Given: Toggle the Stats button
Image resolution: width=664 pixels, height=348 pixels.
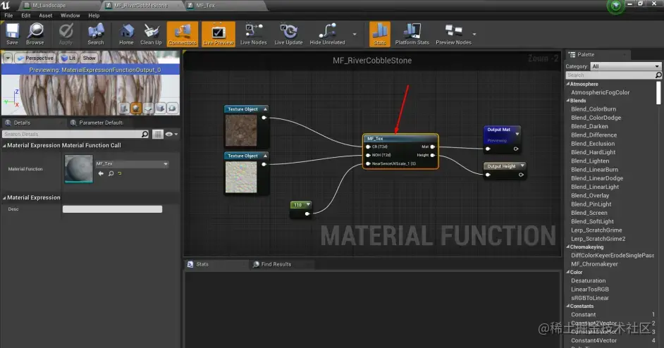Looking at the screenshot, I should pyautogui.click(x=379, y=34).
